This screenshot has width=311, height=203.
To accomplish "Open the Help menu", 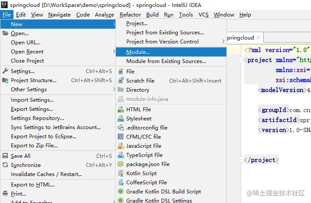I will [x=245, y=15].
